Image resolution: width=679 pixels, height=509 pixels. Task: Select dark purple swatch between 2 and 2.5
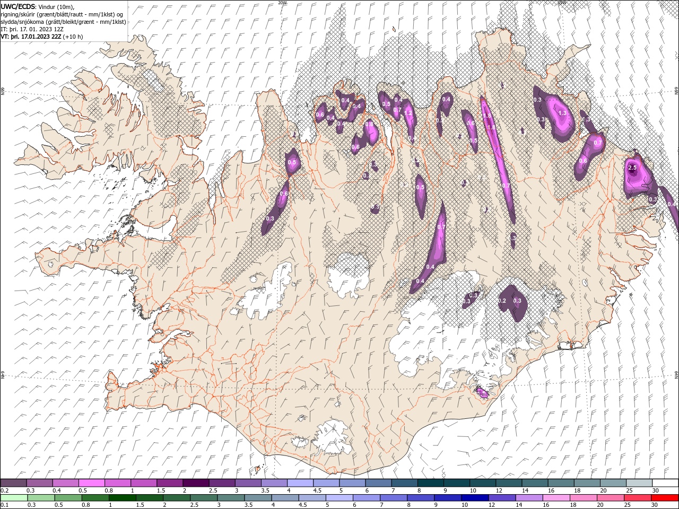click(x=196, y=483)
